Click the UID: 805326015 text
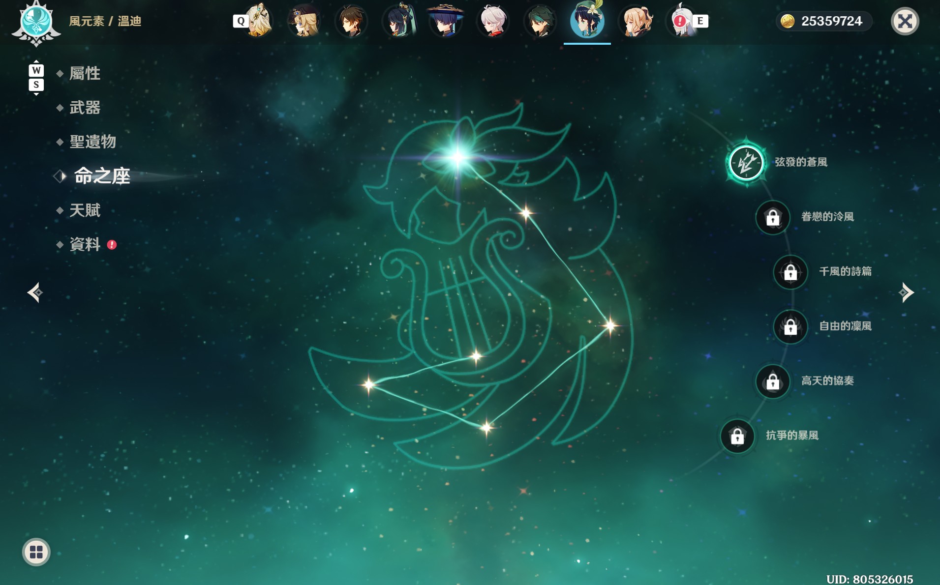The image size is (940, 585). point(870,579)
